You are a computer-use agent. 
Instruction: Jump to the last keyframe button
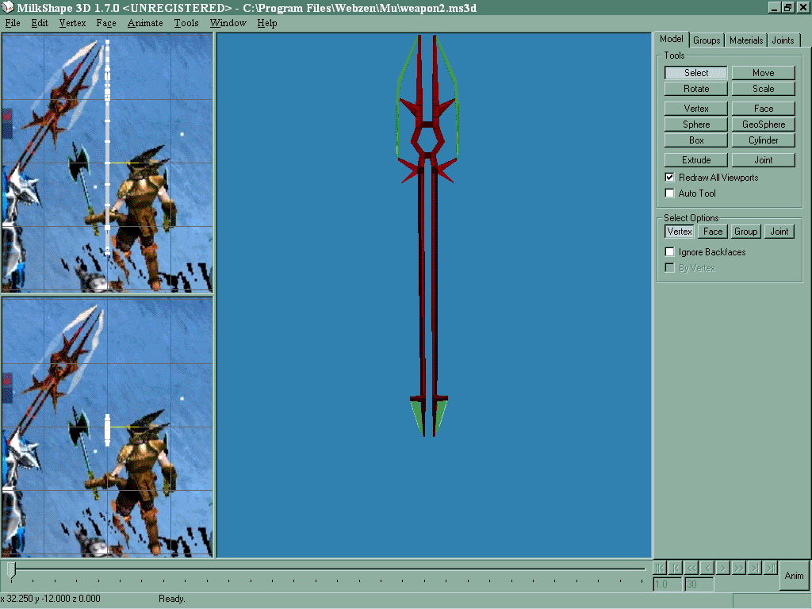[x=771, y=568]
